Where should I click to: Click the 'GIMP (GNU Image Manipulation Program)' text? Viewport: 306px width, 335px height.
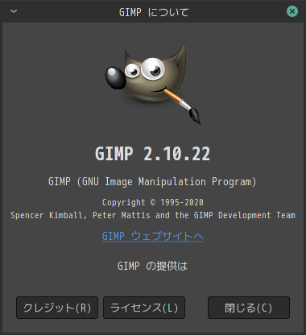(152, 182)
